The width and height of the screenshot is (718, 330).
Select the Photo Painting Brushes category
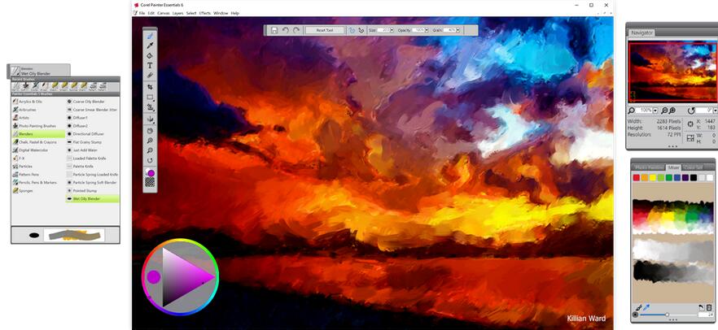[38, 126]
